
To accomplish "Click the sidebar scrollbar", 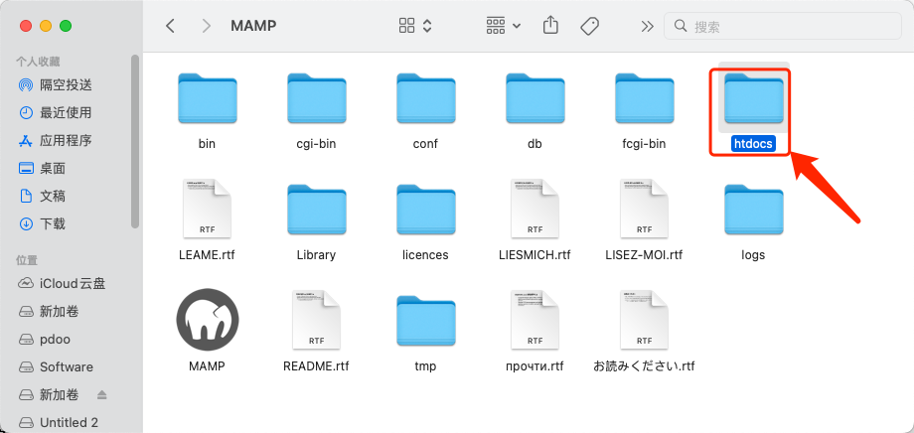I will coord(135,141).
